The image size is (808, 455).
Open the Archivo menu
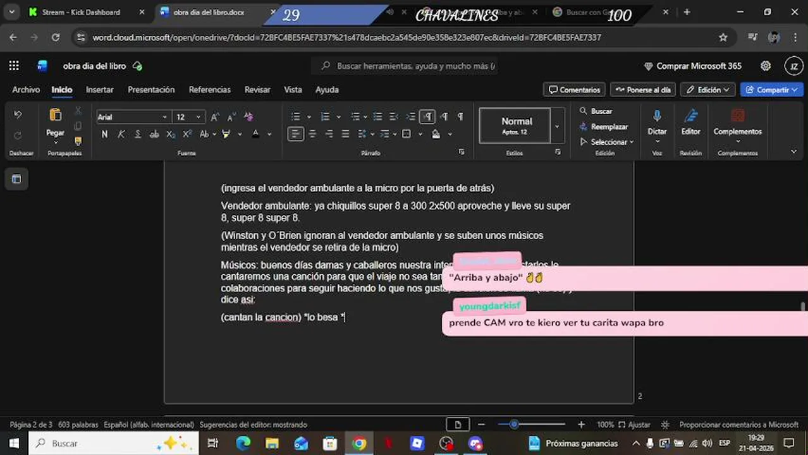(x=26, y=90)
